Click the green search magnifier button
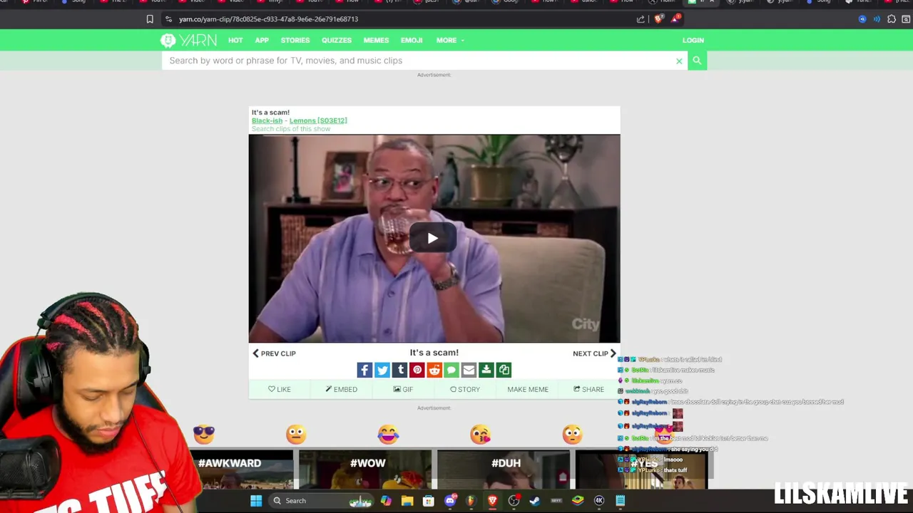This screenshot has height=513, width=913. (697, 61)
